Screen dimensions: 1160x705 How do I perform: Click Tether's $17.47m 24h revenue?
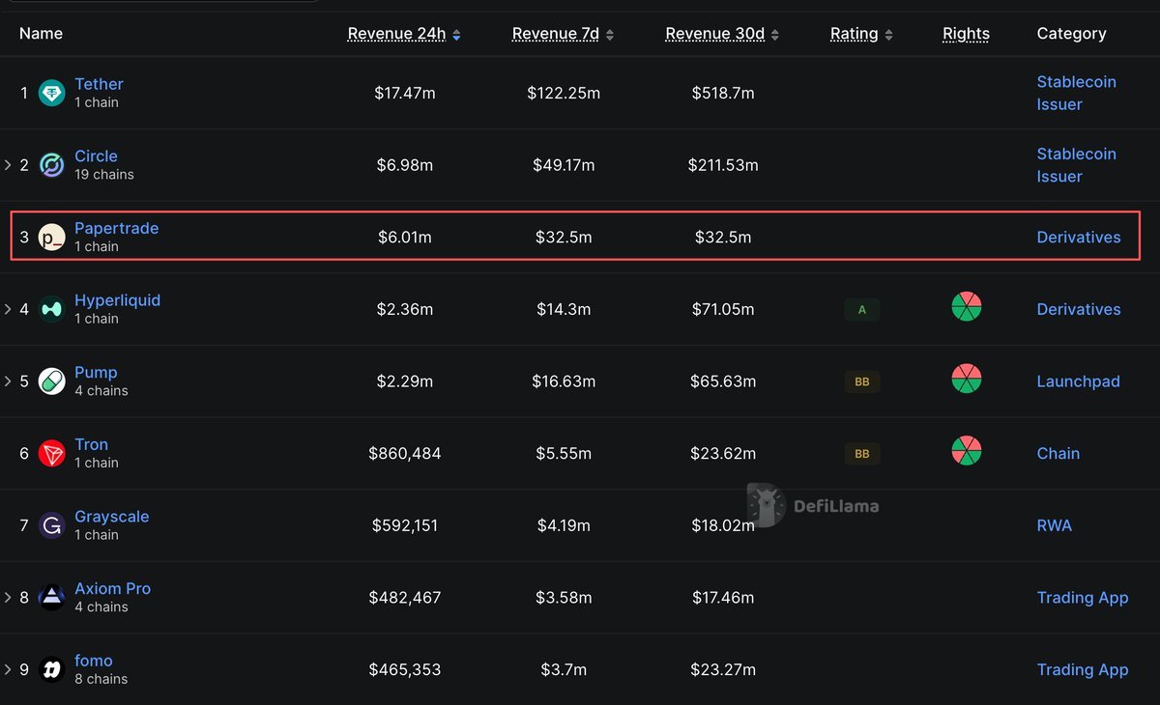click(404, 94)
